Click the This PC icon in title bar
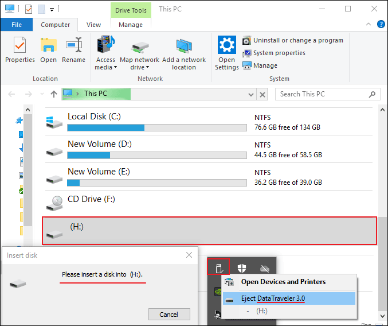Screen dimensions: 388x326 (x=10, y=9)
